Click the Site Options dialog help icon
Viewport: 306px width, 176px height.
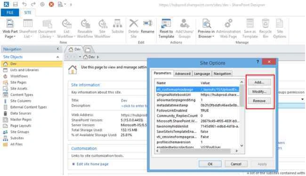pos(258,62)
